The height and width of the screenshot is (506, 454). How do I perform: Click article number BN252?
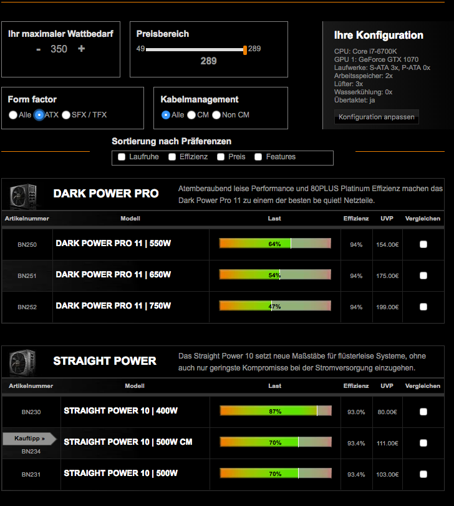pyautogui.click(x=27, y=307)
